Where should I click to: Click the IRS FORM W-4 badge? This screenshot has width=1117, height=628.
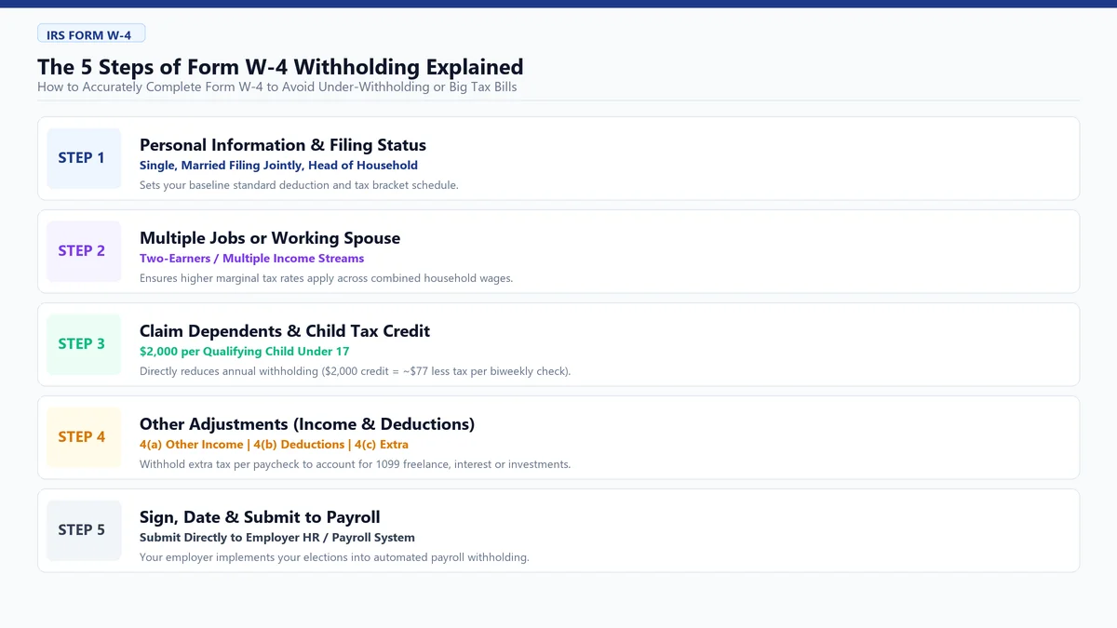point(91,34)
